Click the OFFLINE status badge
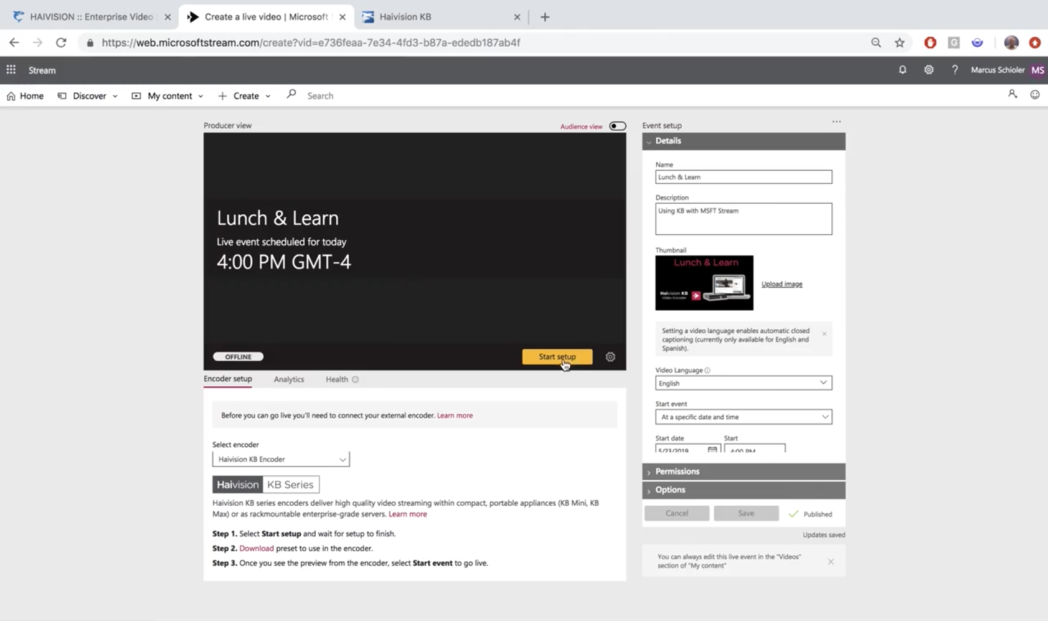The width and height of the screenshot is (1048, 621). pos(238,357)
